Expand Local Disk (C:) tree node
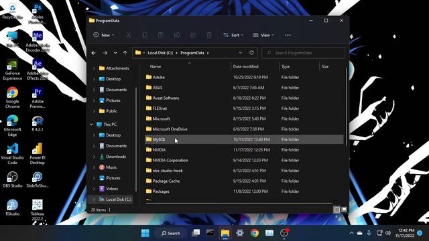429x241 pixels. click(94, 199)
